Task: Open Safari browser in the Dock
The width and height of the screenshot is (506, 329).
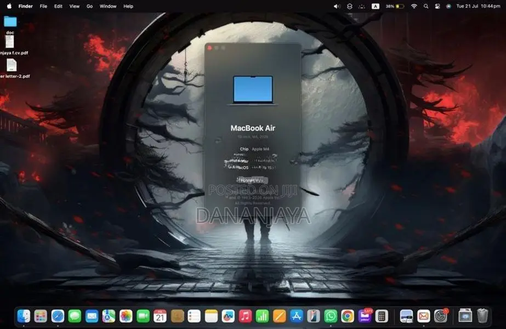Action: coord(58,316)
